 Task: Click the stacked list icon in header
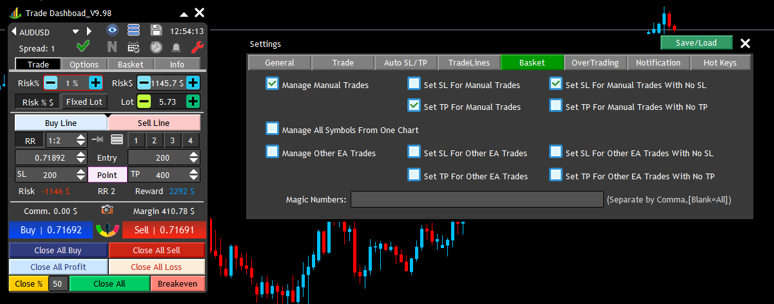pos(133,30)
